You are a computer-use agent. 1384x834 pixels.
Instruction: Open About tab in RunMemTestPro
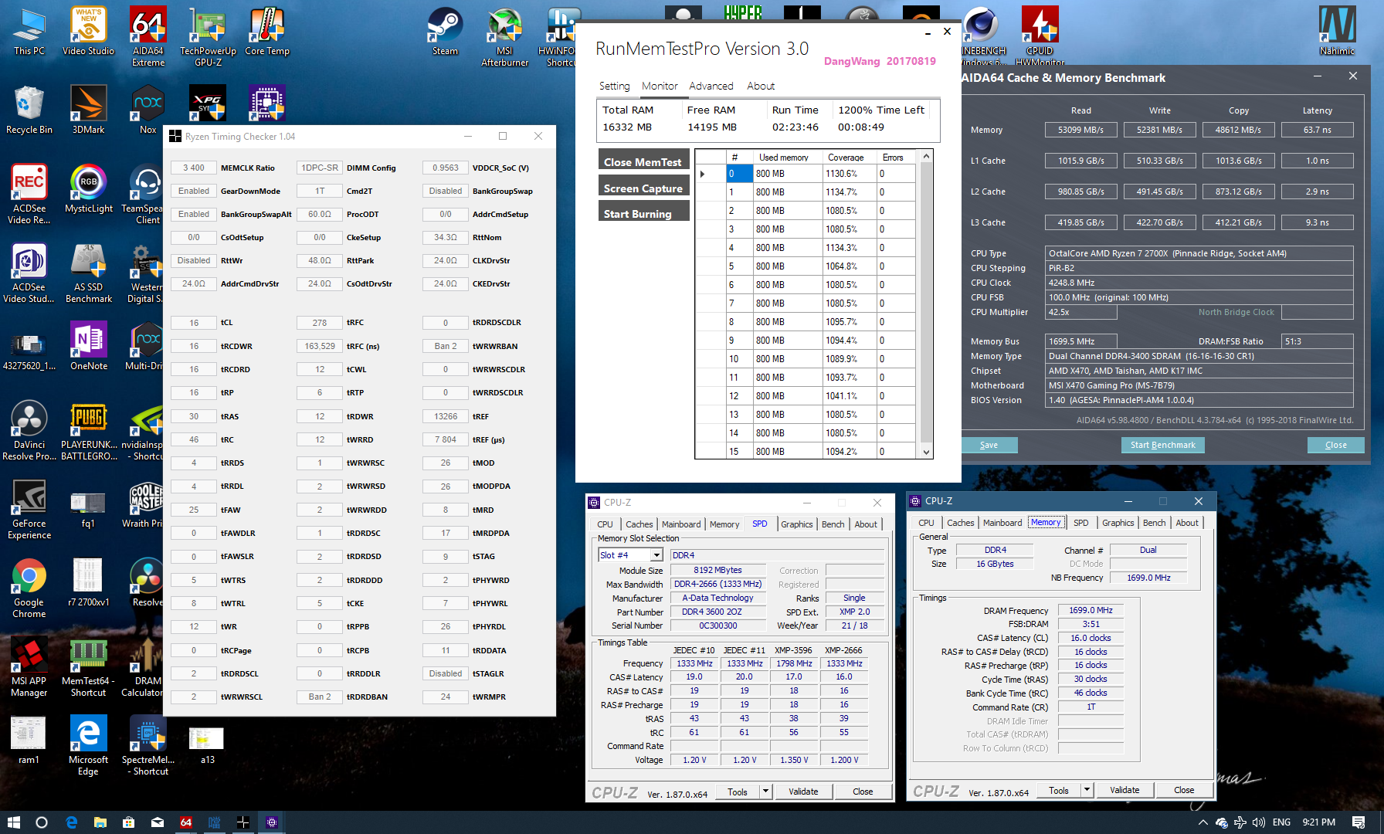point(761,86)
